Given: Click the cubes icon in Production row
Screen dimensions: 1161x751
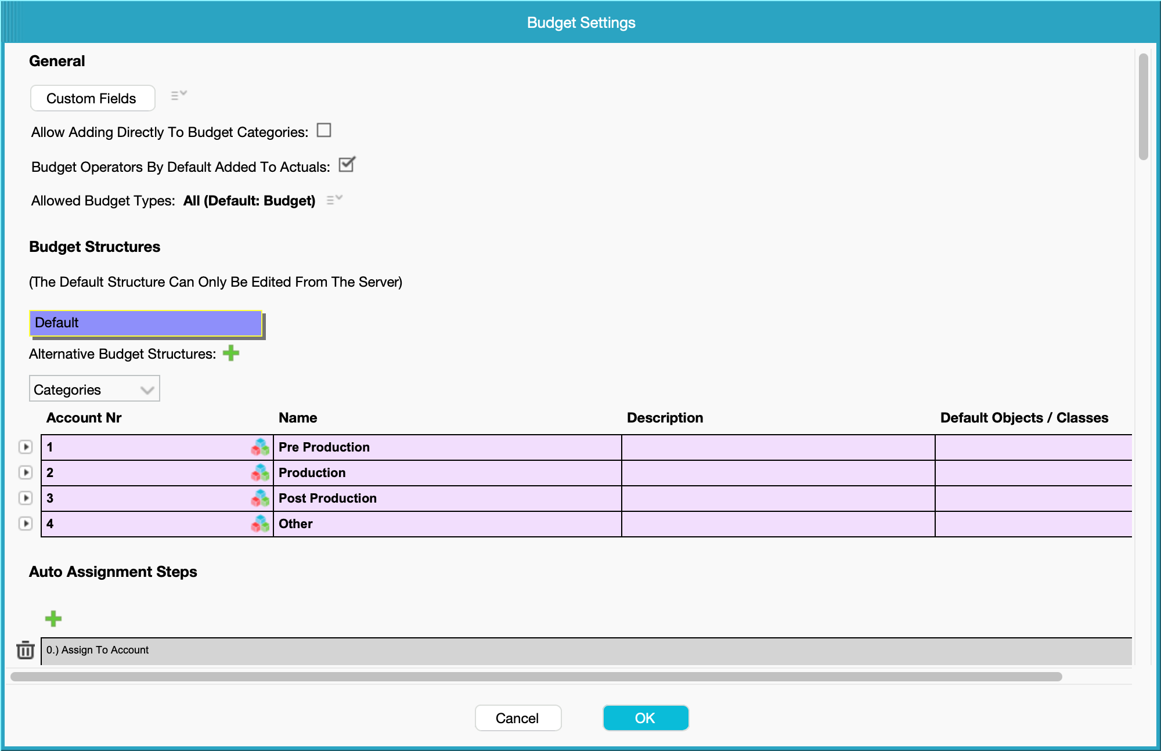Looking at the screenshot, I should coord(260,472).
